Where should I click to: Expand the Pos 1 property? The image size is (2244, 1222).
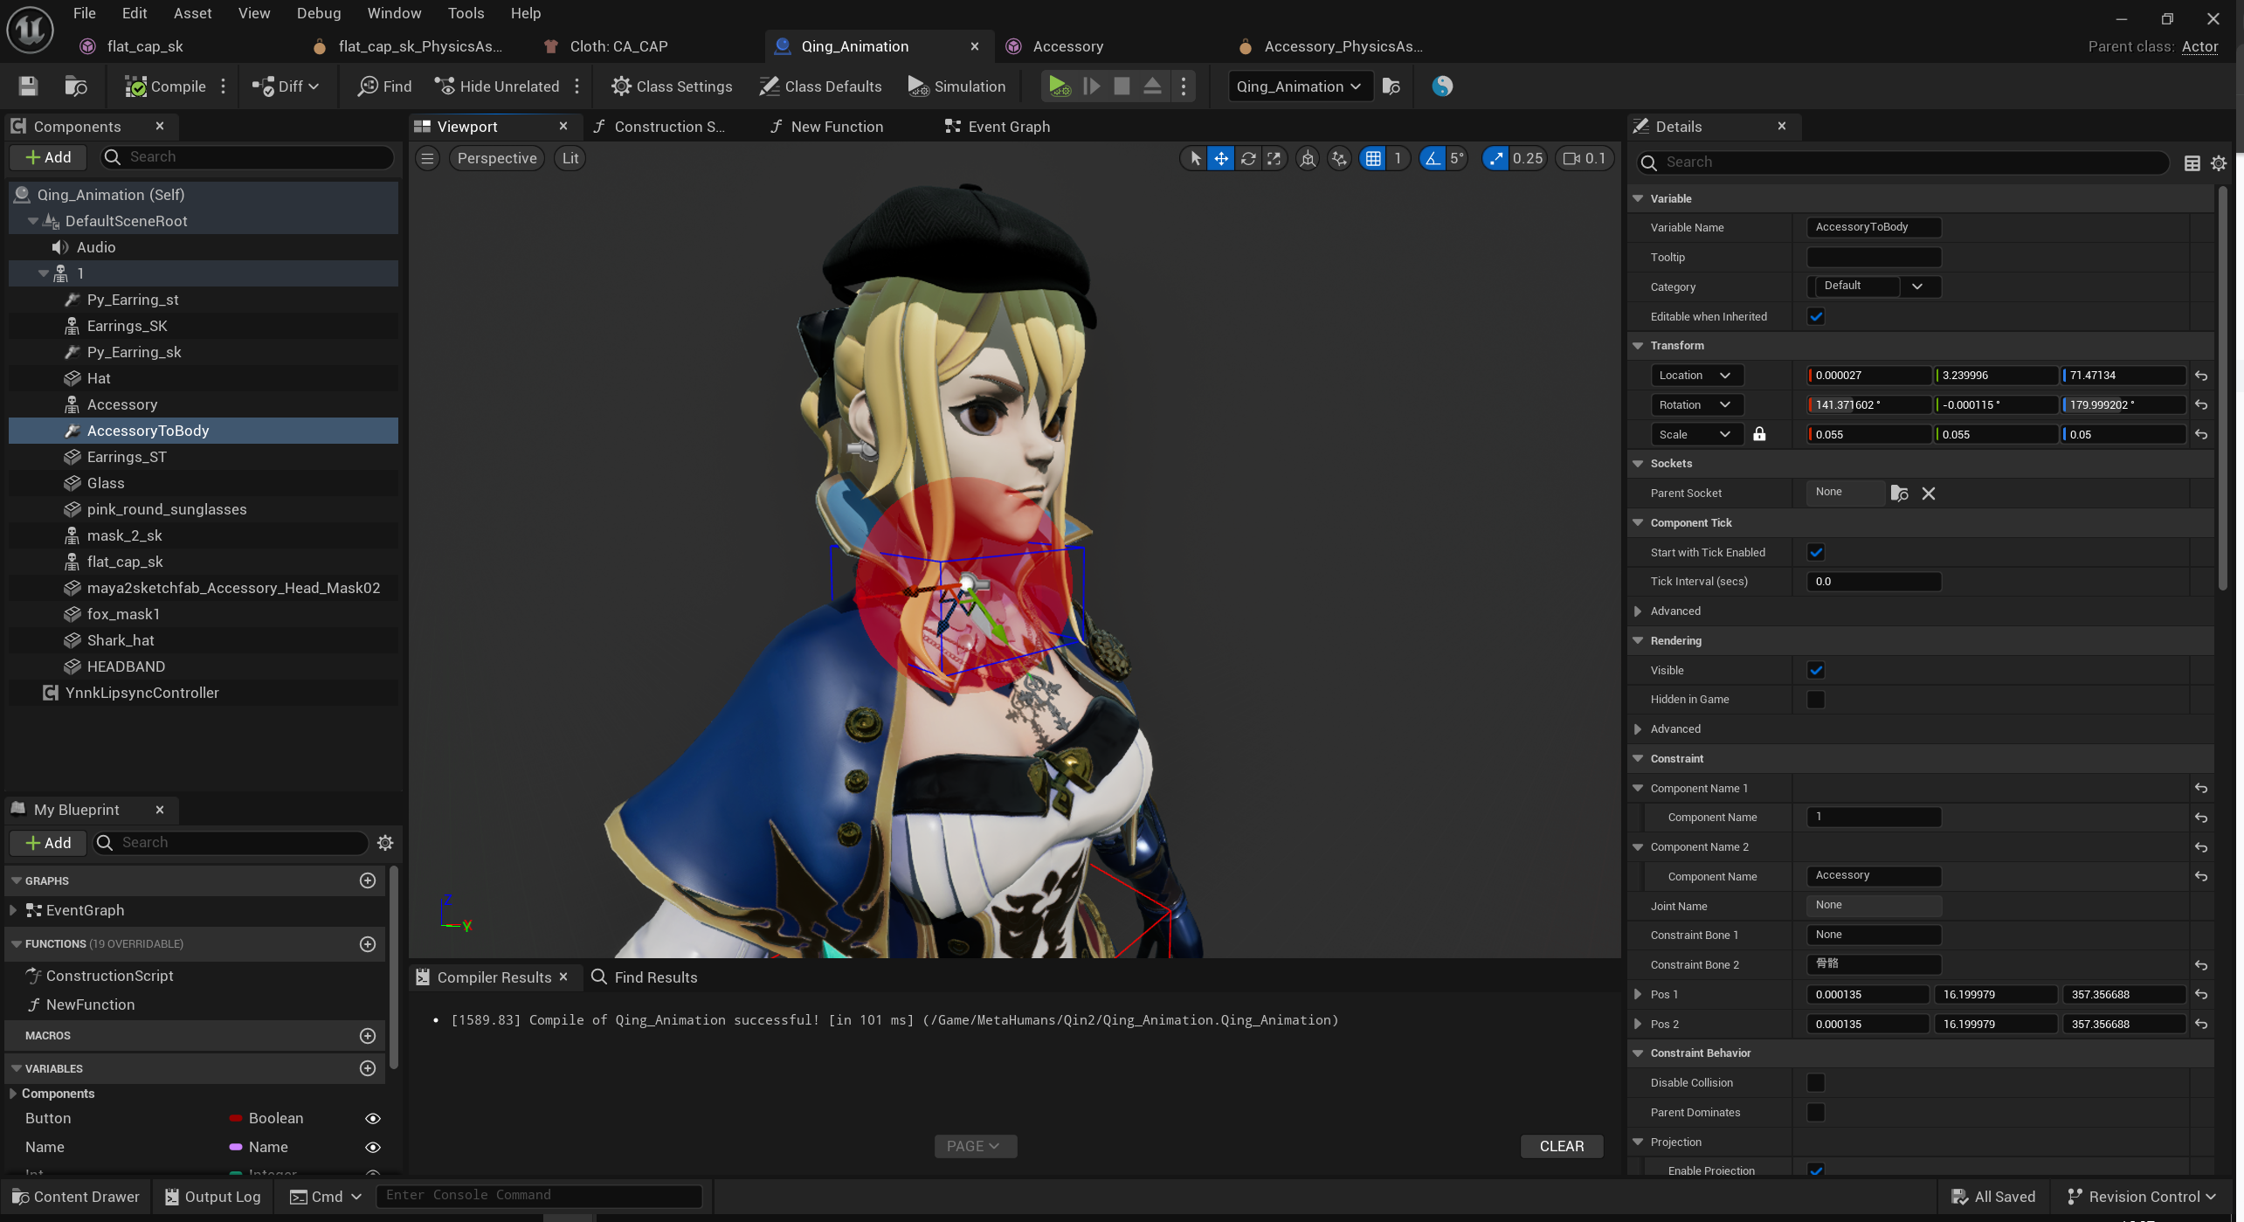(x=1638, y=994)
